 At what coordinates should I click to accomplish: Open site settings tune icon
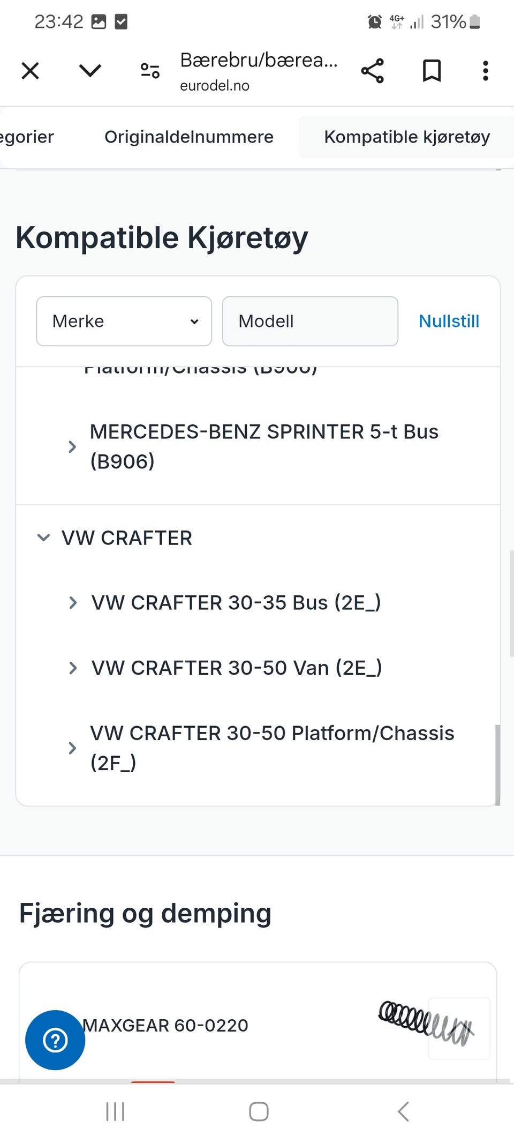click(x=150, y=71)
